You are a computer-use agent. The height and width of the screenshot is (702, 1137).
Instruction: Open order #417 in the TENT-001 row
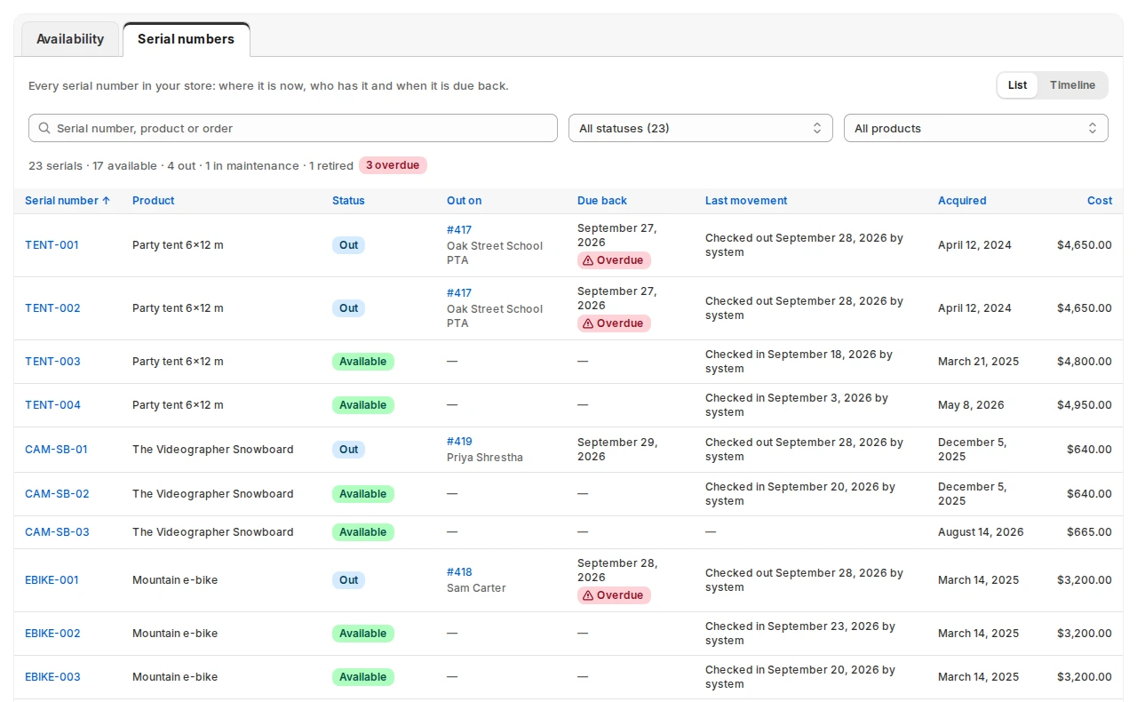point(459,230)
